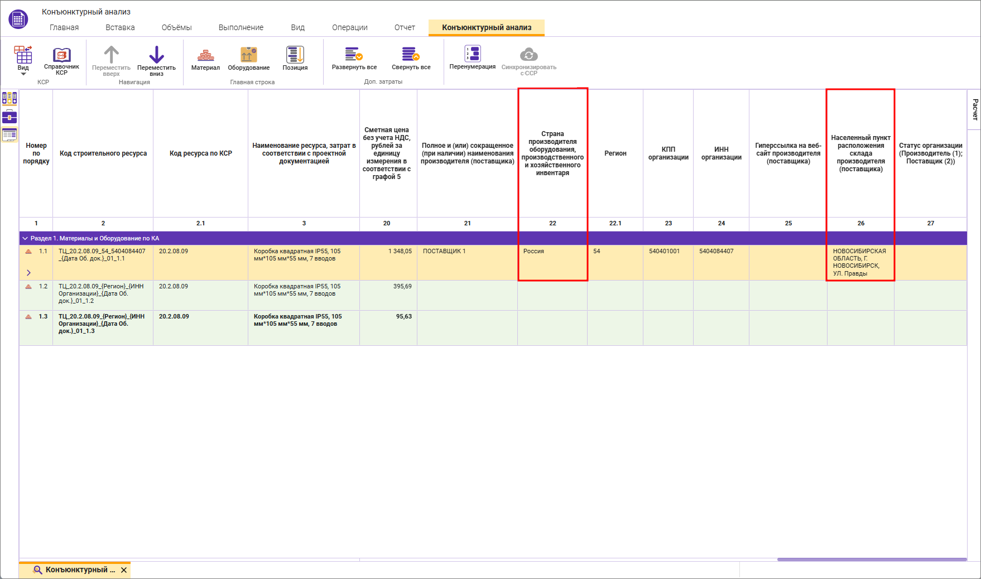Screen dimensions: 981x579
Task: Open the Расчет side panel tab
Action: click(x=974, y=109)
